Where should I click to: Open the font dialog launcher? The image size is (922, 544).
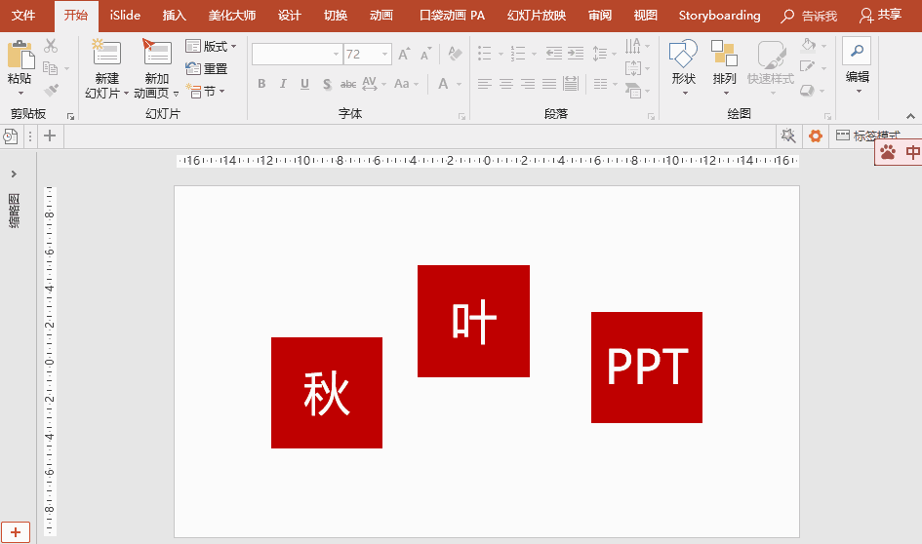tap(462, 117)
